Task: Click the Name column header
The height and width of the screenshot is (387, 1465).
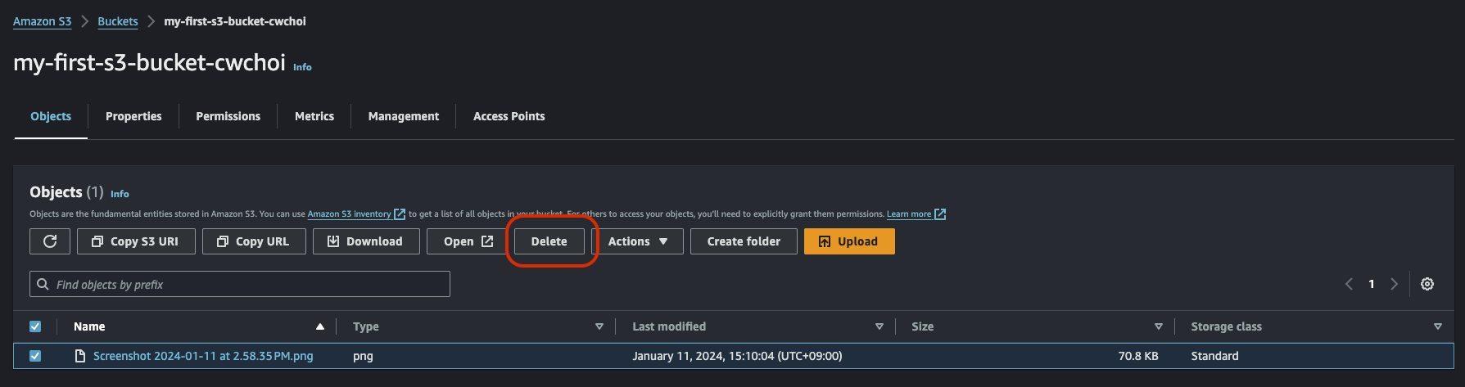Action: (x=89, y=326)
